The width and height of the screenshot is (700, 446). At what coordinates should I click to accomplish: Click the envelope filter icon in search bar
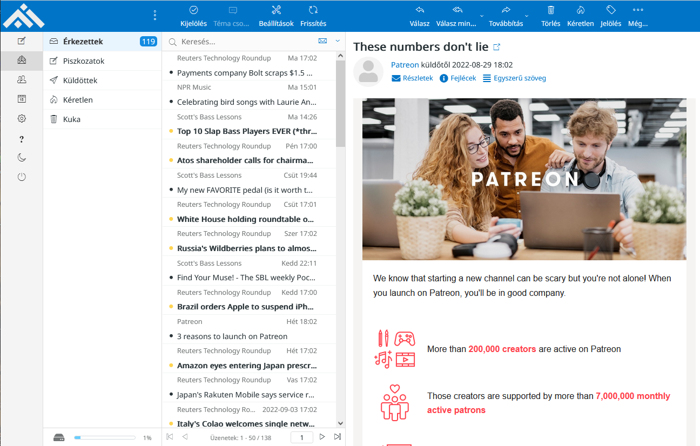coord(322,41)
